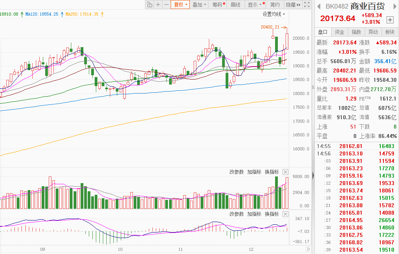Toggle 简约 simple view mode
This screenshot has width=399, height=254.
coord(275,5)
